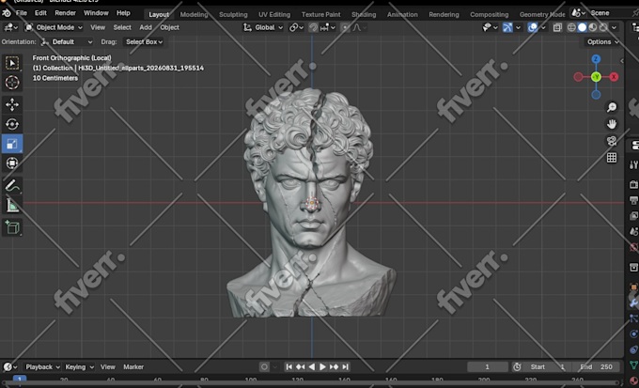Open the shading options dropdown arrow

coord(615,27)
